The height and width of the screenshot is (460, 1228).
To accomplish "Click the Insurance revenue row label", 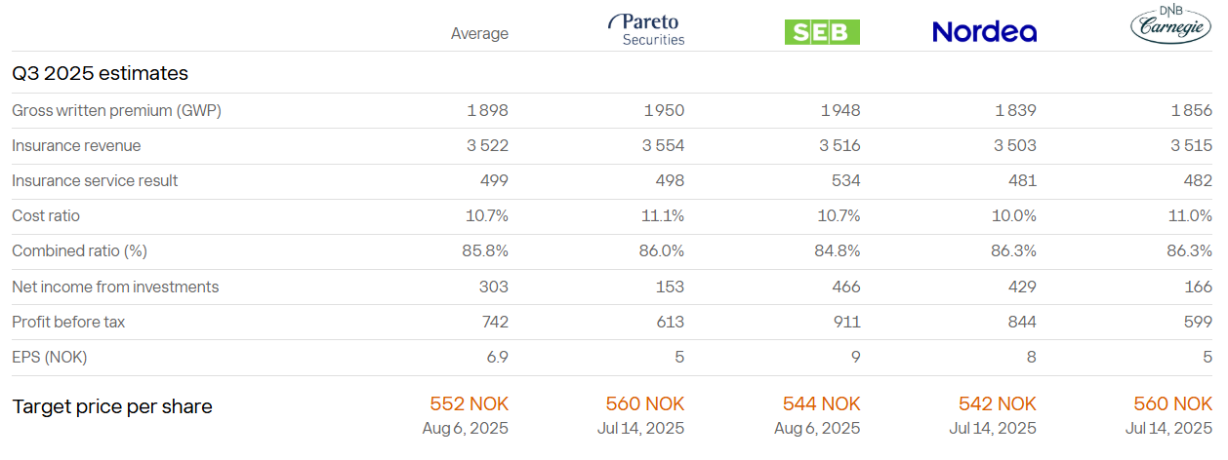I will click(x=76, y=146).
